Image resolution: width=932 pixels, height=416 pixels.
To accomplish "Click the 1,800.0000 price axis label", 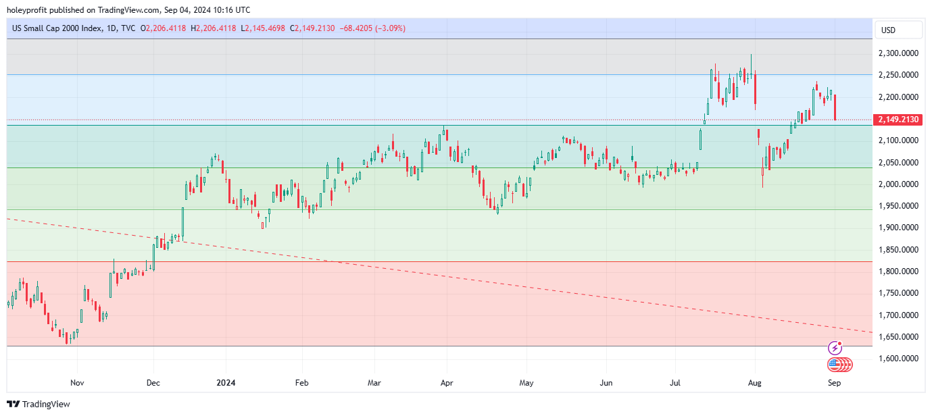I will pyautogui.click(x=900, y=271).
